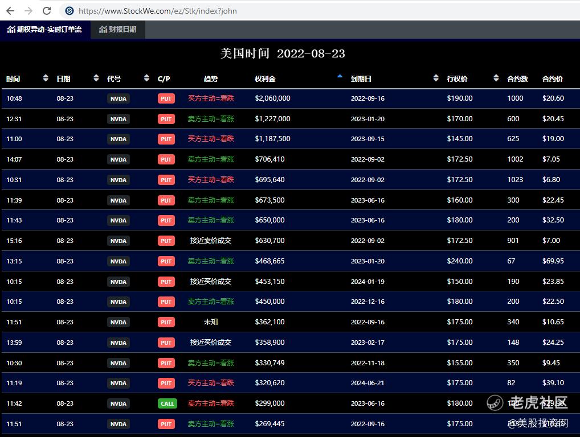Click NVDA ticker badge in the 11:00 row

point(119,139)
